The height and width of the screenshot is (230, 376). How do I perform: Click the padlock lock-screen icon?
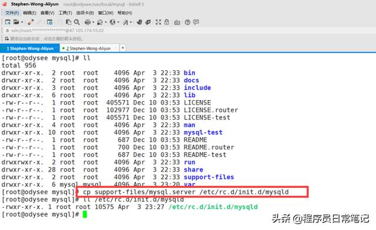[167, 22]
